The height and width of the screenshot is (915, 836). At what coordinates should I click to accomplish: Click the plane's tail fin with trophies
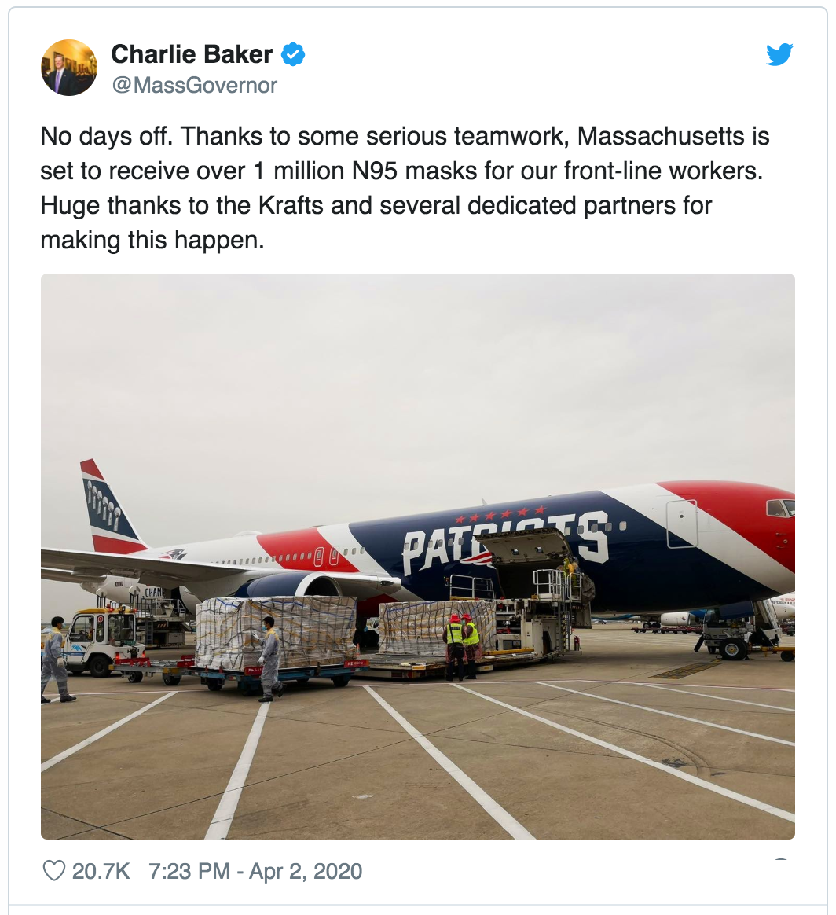click(x=111, y=506)
